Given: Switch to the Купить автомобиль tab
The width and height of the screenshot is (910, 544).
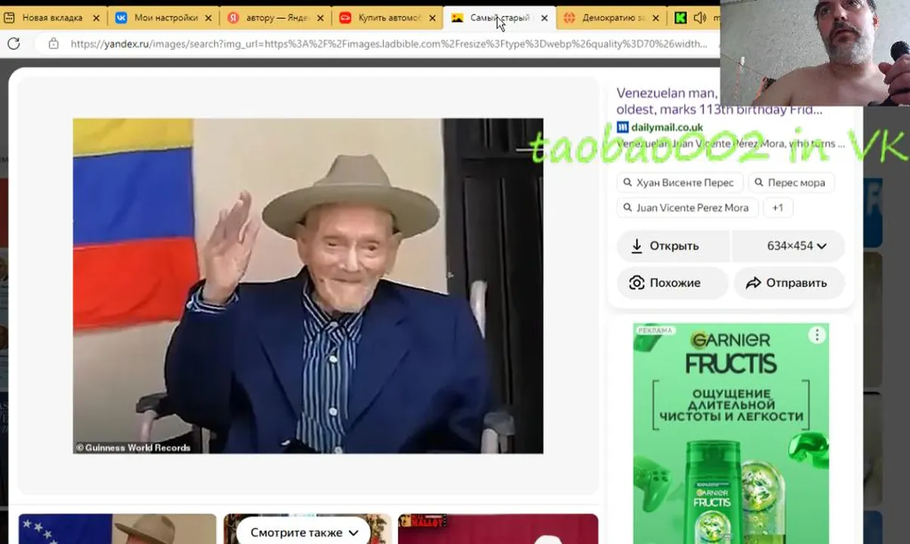Looking at the screenshot, I should point(389,17).
